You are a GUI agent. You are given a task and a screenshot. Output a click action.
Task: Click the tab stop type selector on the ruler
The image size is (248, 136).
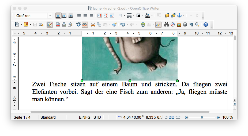point(14,33)
